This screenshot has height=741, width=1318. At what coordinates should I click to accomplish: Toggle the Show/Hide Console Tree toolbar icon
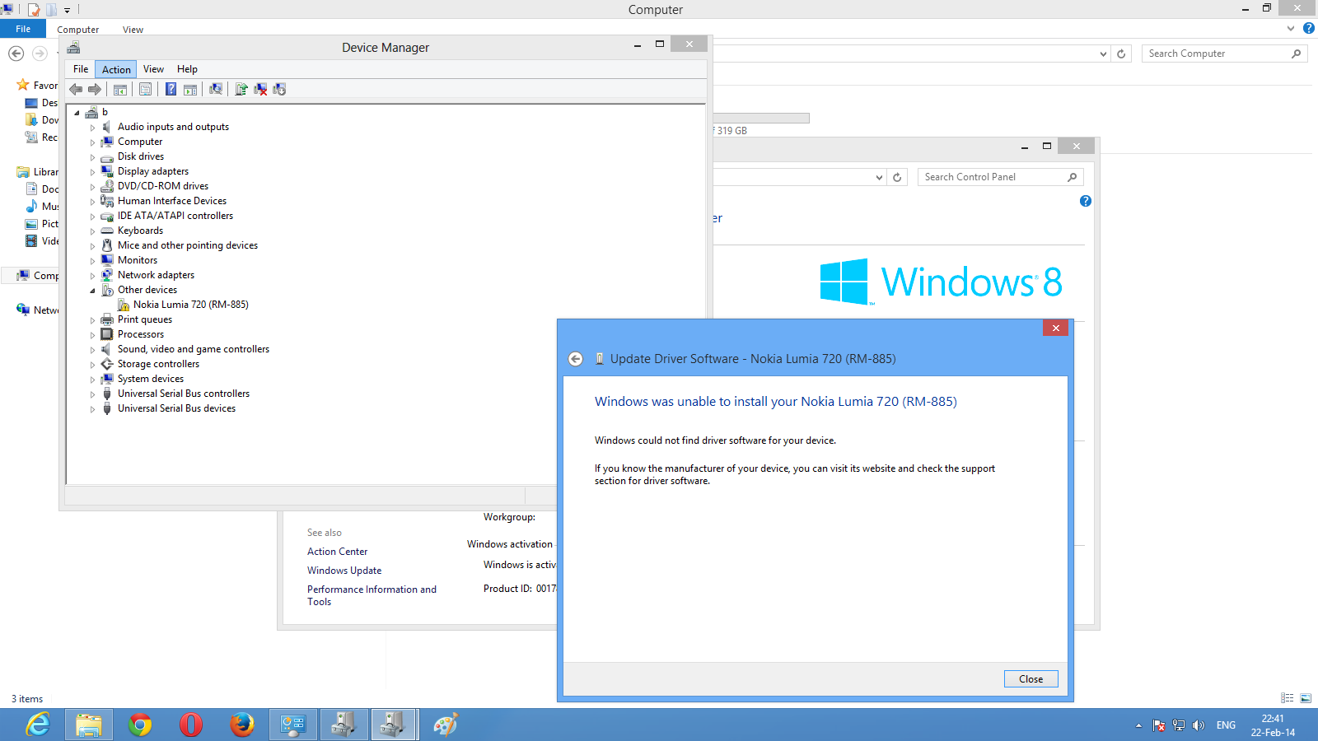click(x=120, y=89)
